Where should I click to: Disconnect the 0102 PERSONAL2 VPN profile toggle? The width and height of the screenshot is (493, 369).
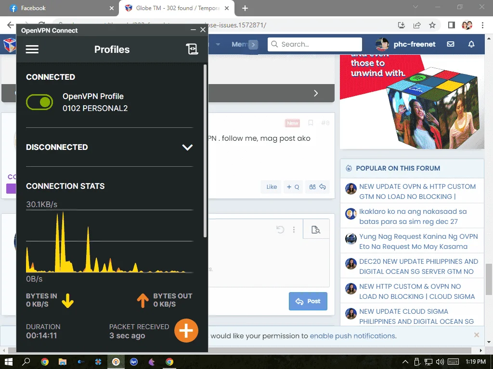coord(39,102)
